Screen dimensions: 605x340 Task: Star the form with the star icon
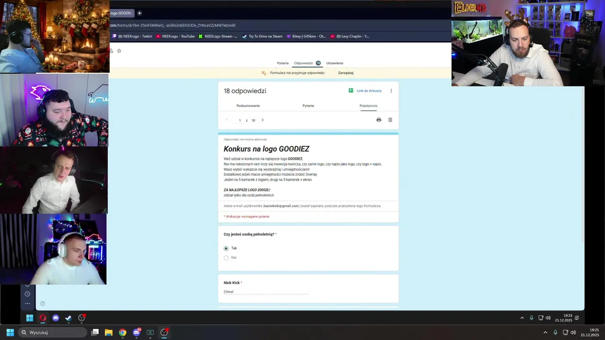point(119,51)
